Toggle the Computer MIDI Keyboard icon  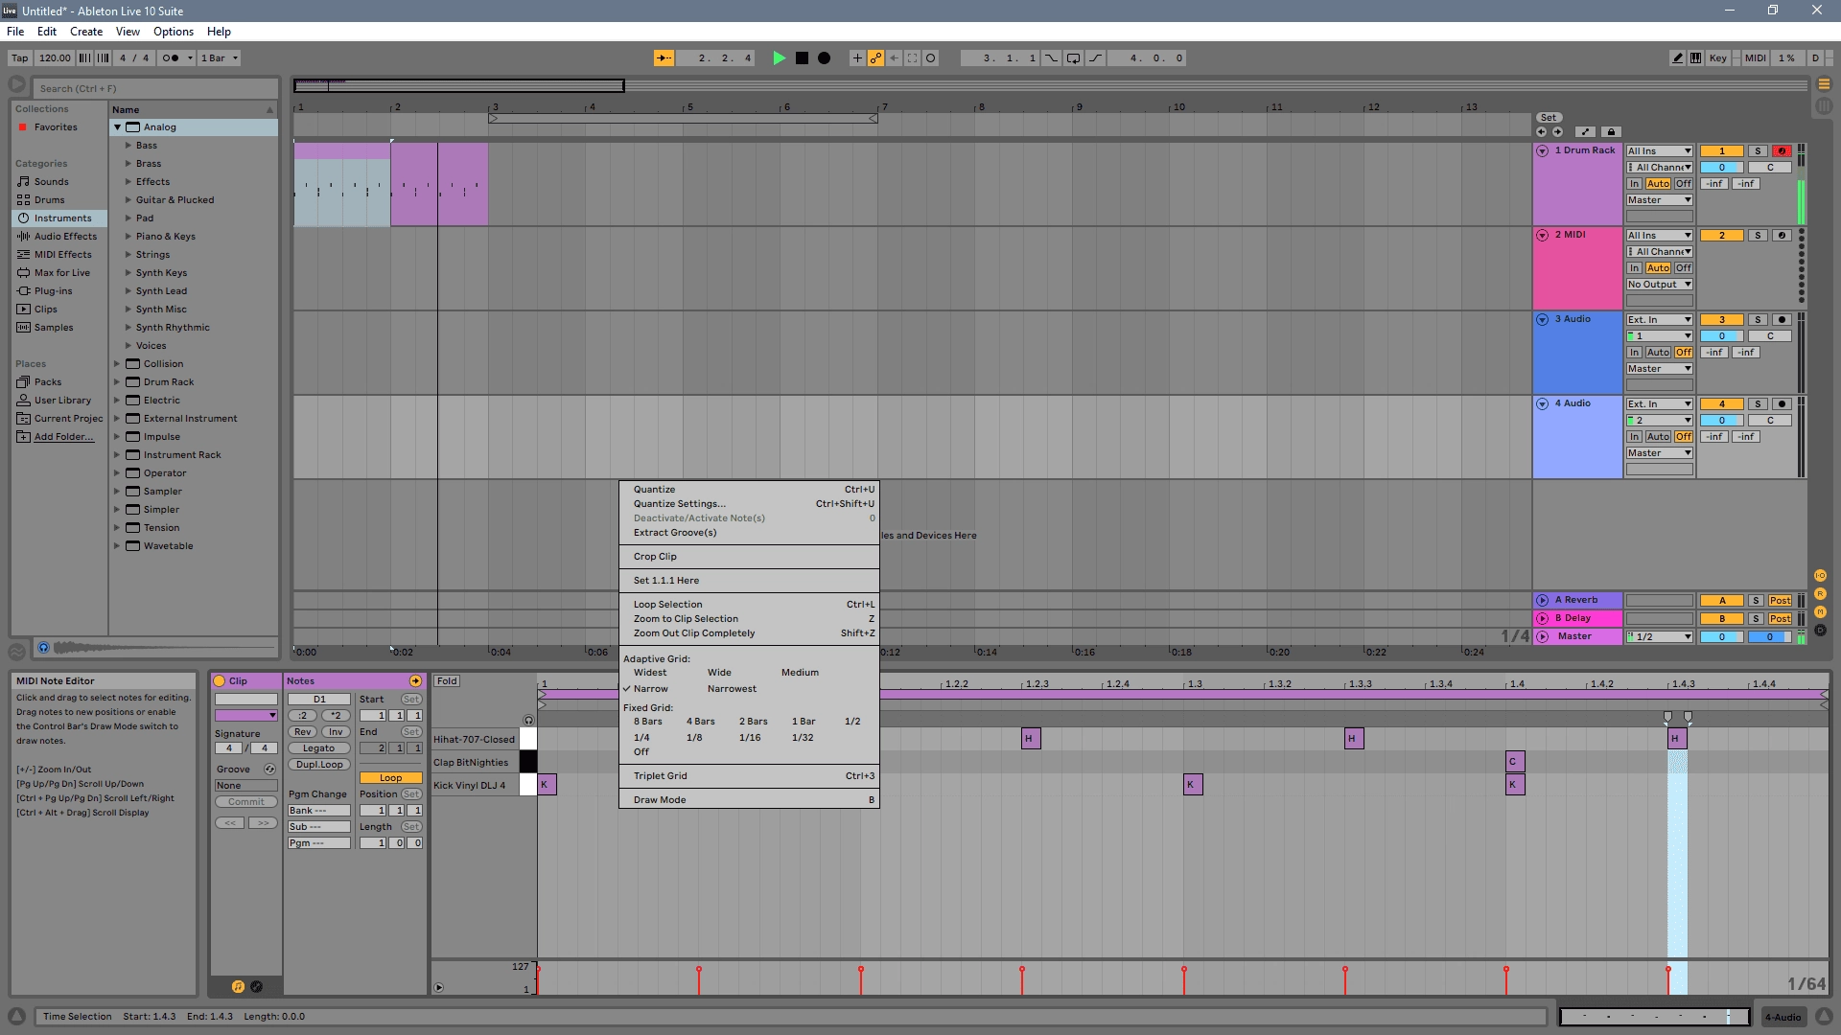pyautogui.click(x=1695, y=58)
